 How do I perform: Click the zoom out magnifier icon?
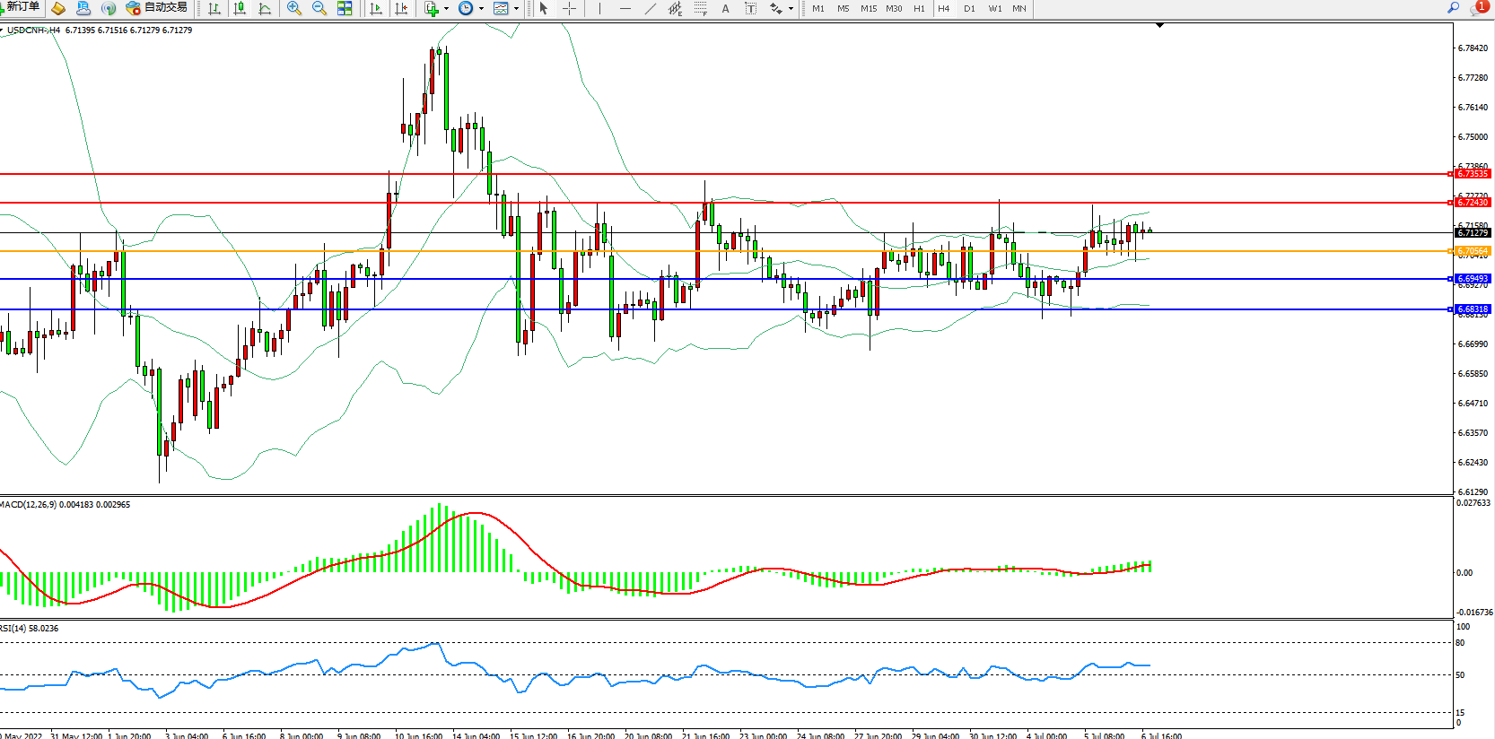319,8
